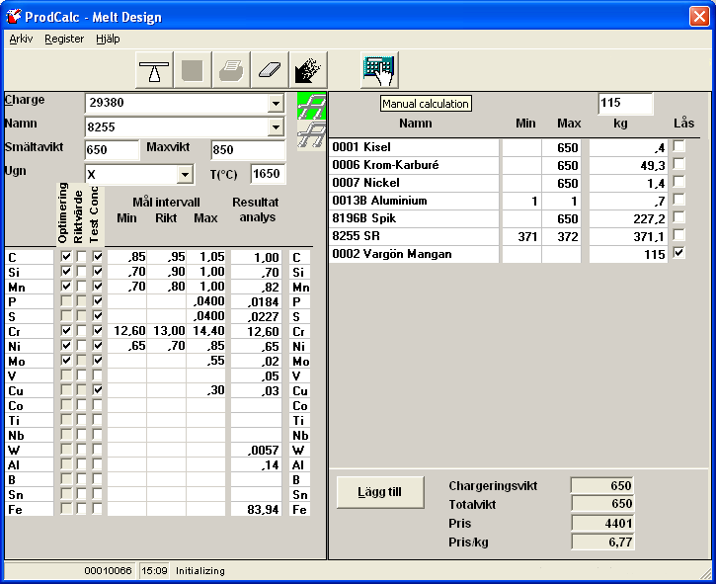This screenshot has height=584, width=716.
Task: Click the Cu Max cell ,30
Action: (206, 390)
